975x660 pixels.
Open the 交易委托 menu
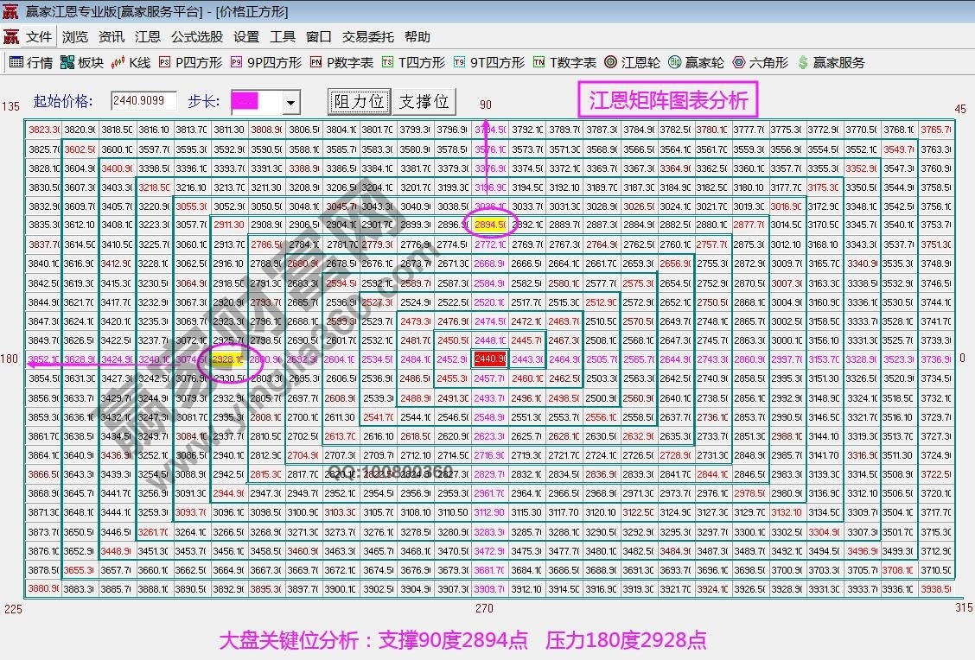tap(367, 37)
